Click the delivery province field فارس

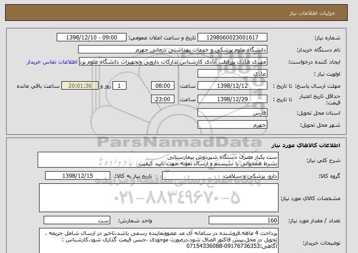[x=232, y=113]
